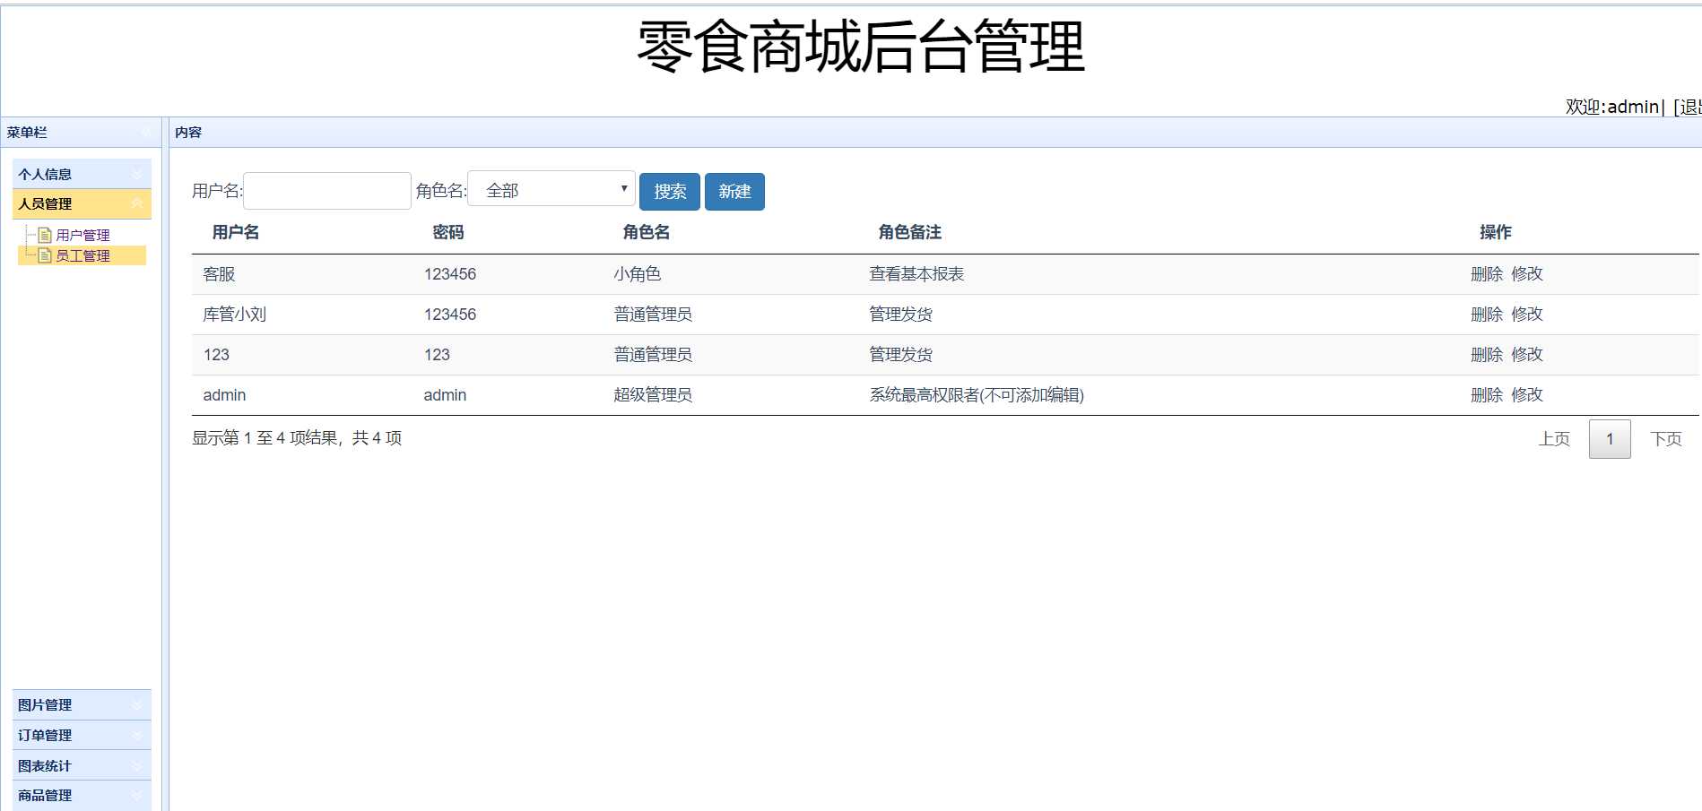Sort by the 角色备注 column header
The height and width of the screenshot is (811, 1702).
[909, 232]
